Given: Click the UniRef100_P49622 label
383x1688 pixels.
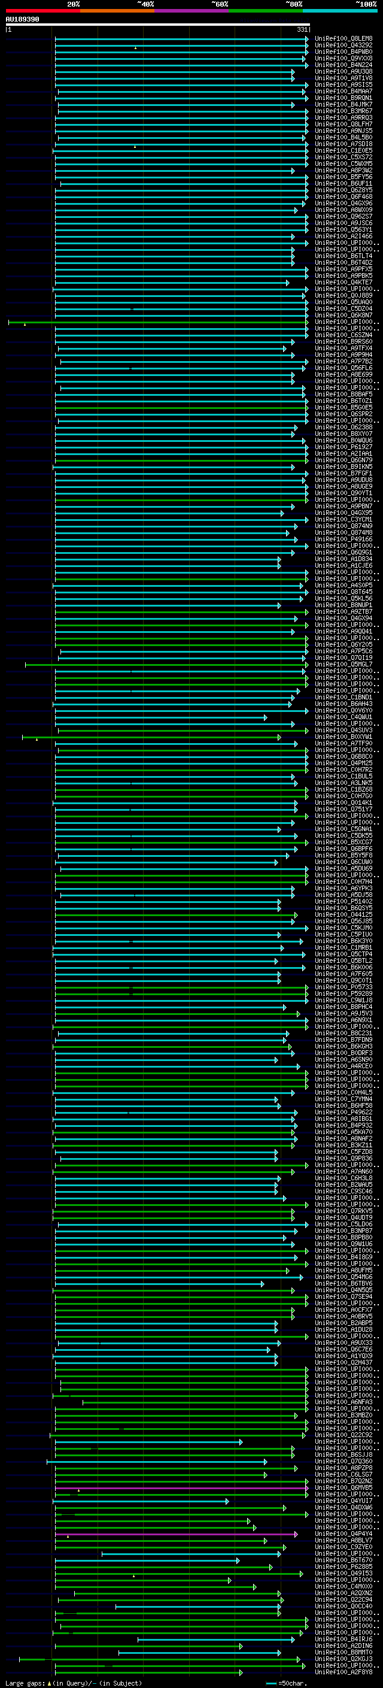Looking at the screenshot, I should pos(344,1112).
